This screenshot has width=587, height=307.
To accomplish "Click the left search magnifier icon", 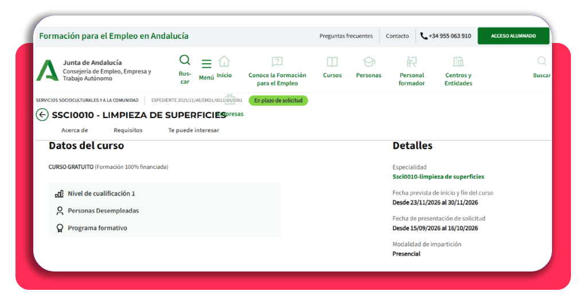I will [x=185, y=60].
